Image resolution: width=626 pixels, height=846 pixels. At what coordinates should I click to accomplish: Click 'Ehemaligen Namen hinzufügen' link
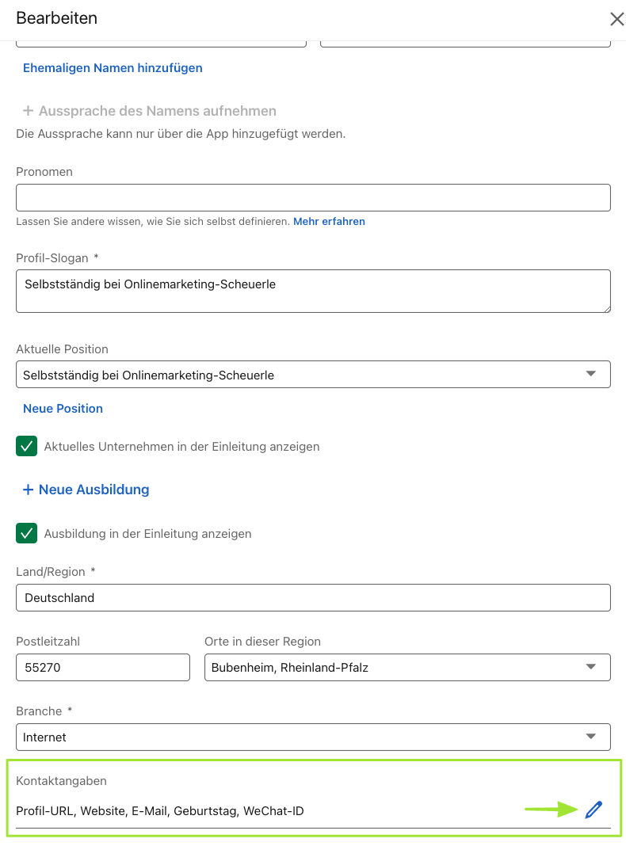[113, 68]
